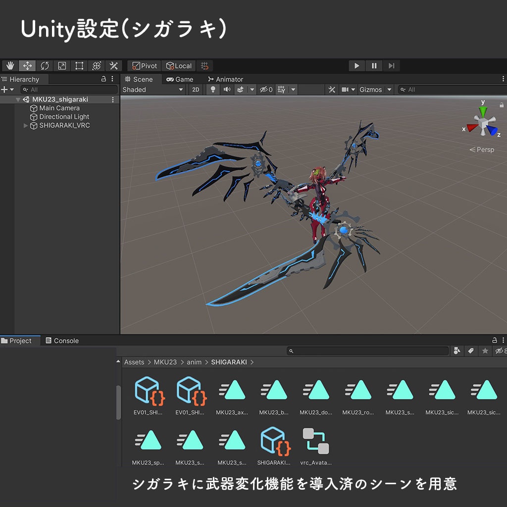The height and width of the screenshot is (507, 507).
Task: Toggle the scene gizmo rotation lock
Action: click(501, 105)
